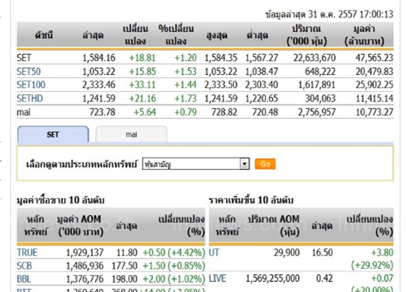The height and width of the screenshot is (292, 406).
Task: Expand the security type dropdown arrow
Action: tap(245, 164)
